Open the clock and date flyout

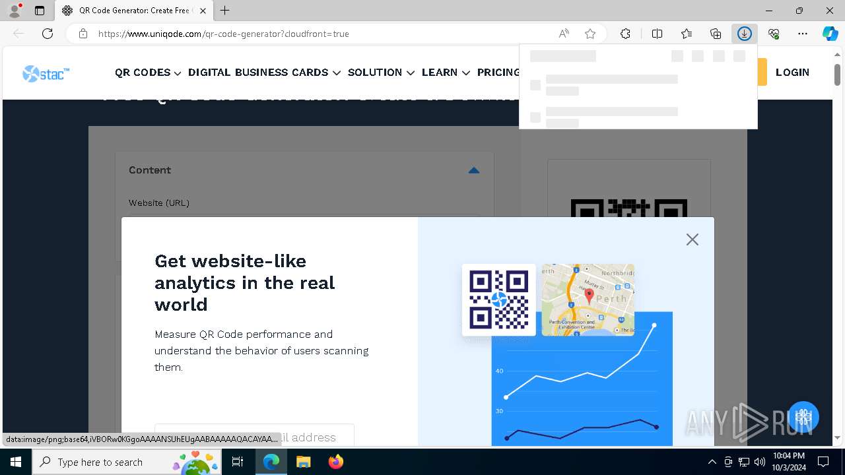click(x=789, y=462)
